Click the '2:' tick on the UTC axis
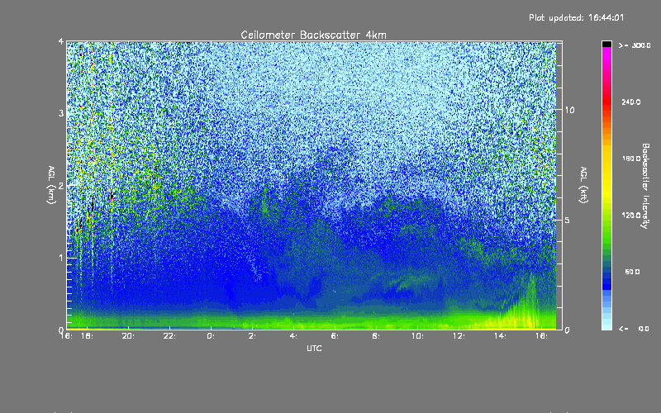661x413 pixels. pyautogui.click(x=252, y=336)
